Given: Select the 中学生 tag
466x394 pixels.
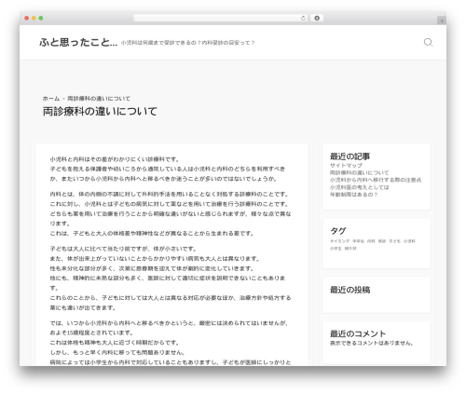Looking at the screenshot, I should point(358,241).
